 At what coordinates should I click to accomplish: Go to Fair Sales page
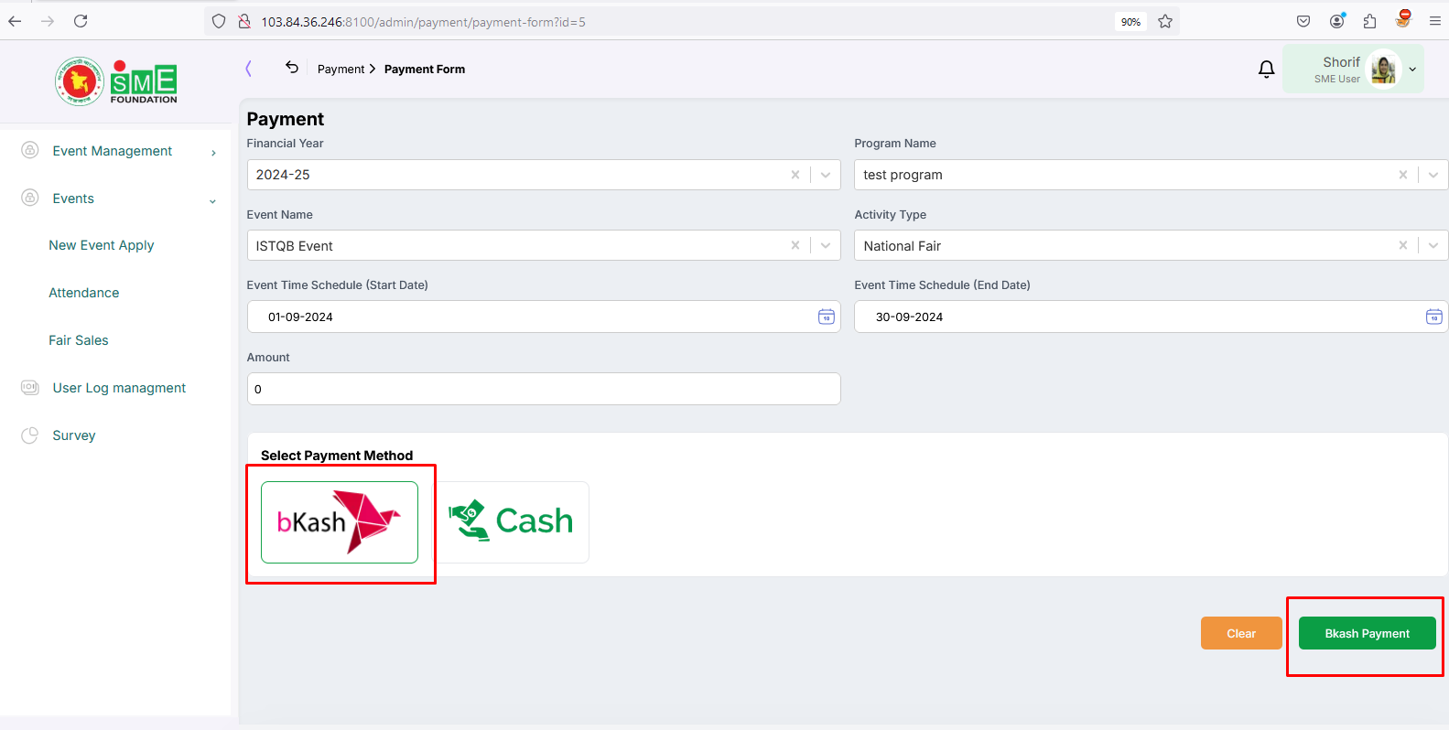click(x=79, y=340)
